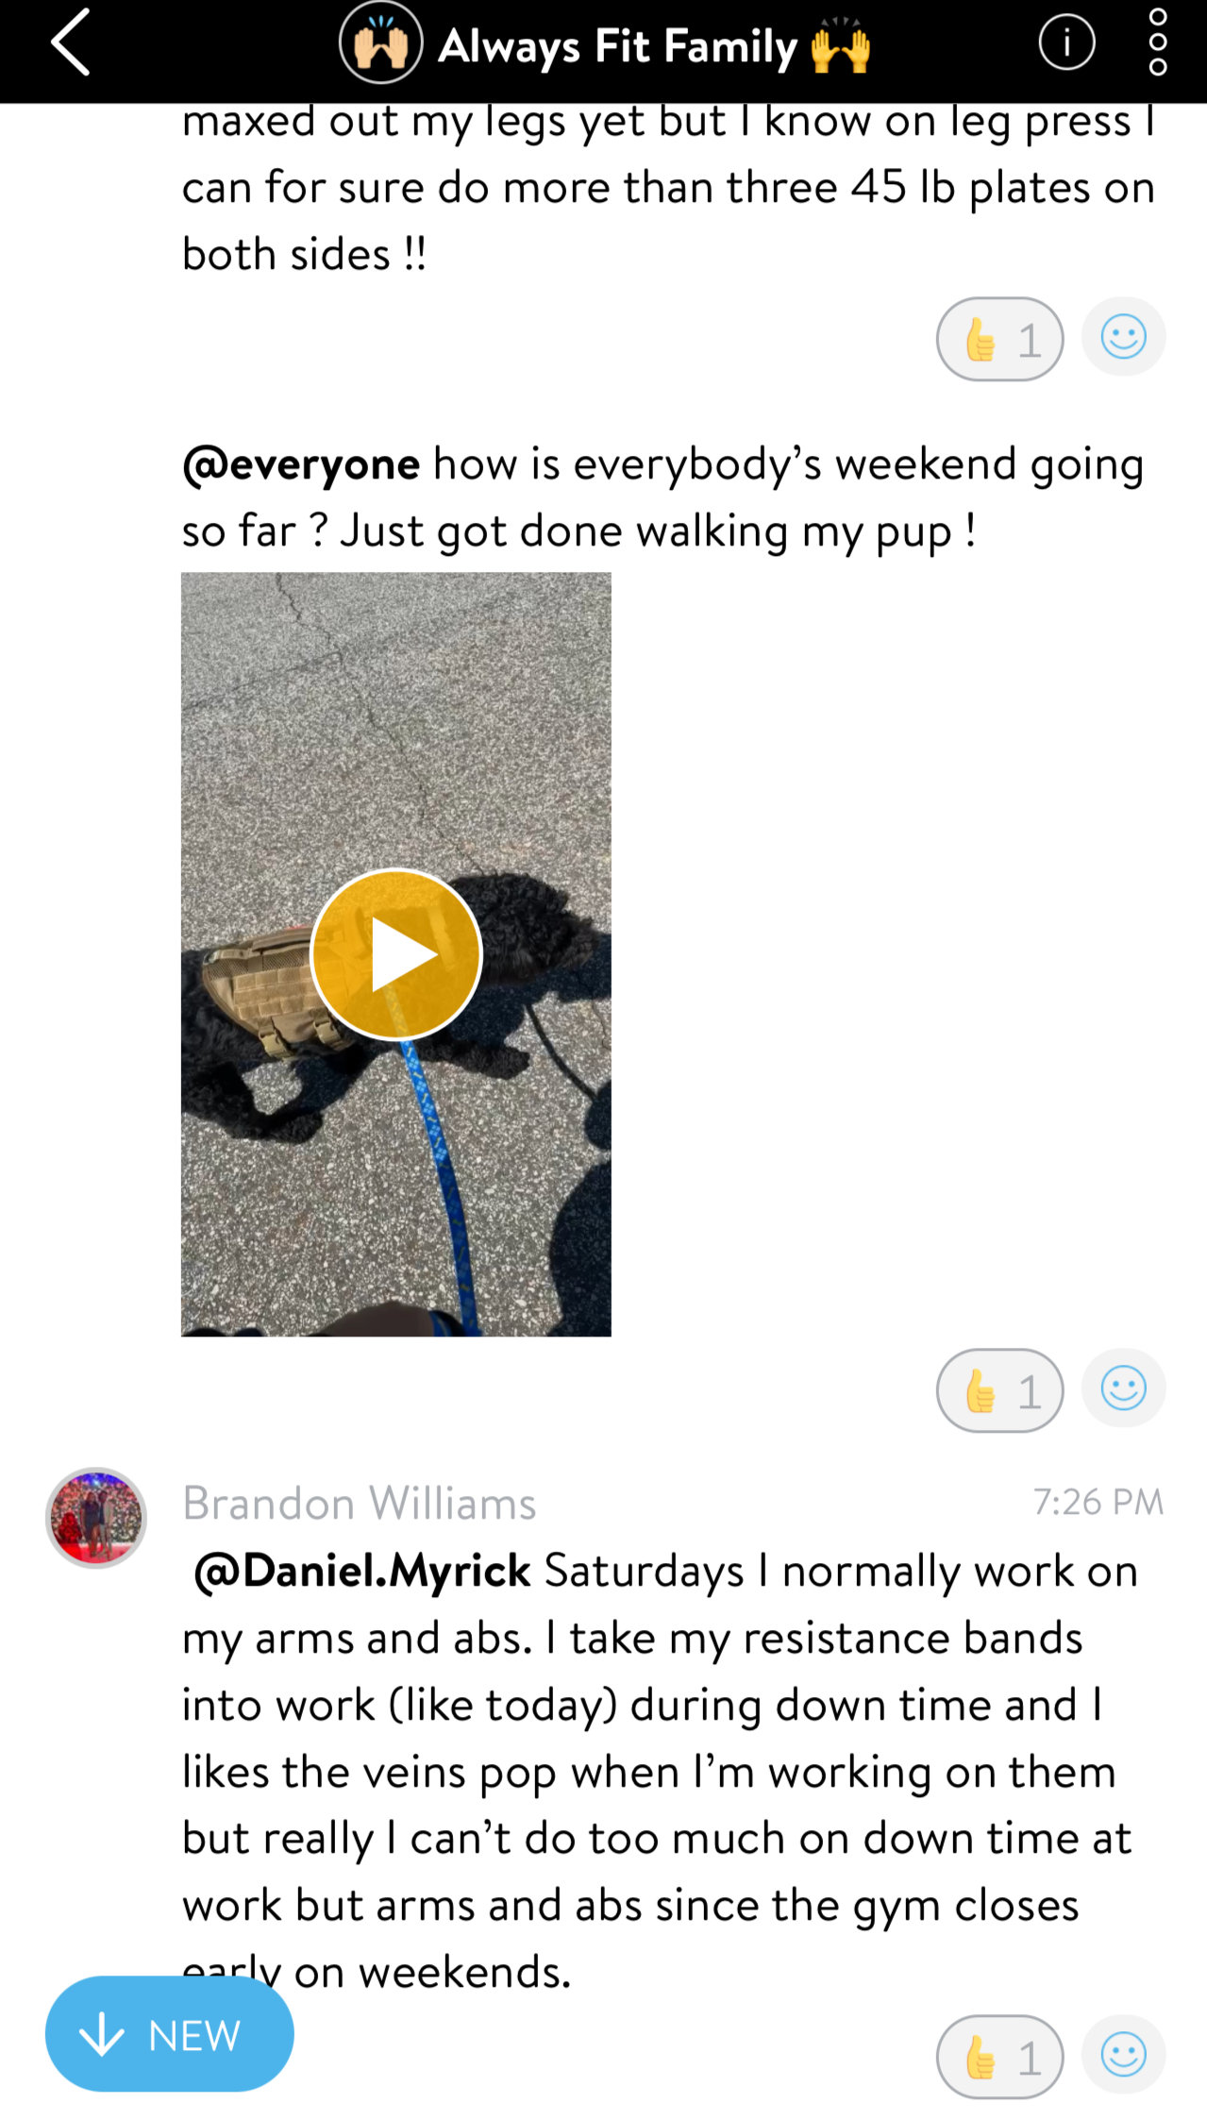The image size is (1207, 2120).
Task: Add emoji reaction to dog video post
Action: [1123, 1388]
